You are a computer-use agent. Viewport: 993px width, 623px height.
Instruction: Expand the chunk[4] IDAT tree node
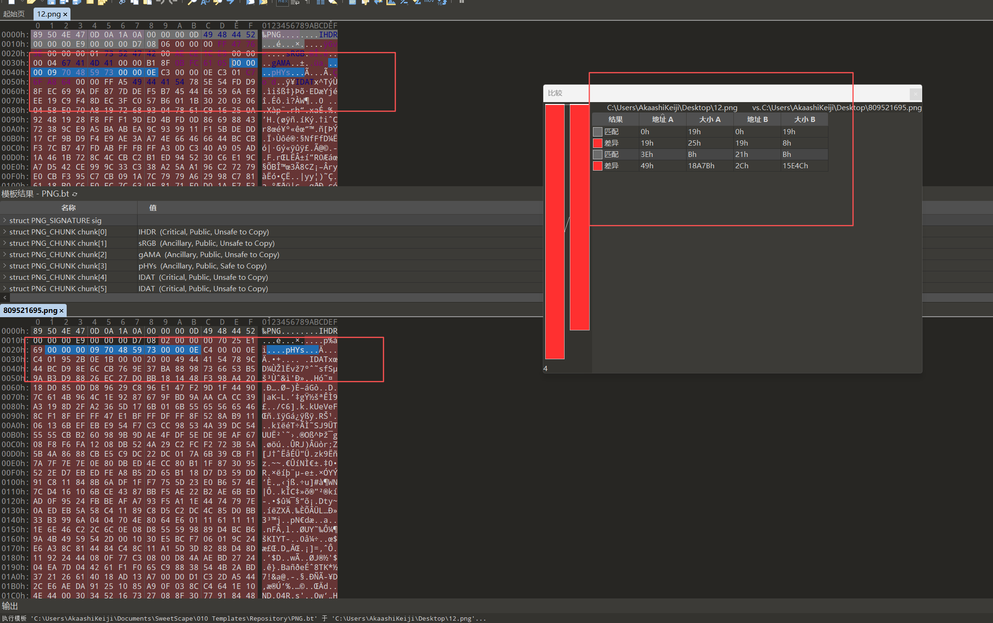[x=5, y=277]
